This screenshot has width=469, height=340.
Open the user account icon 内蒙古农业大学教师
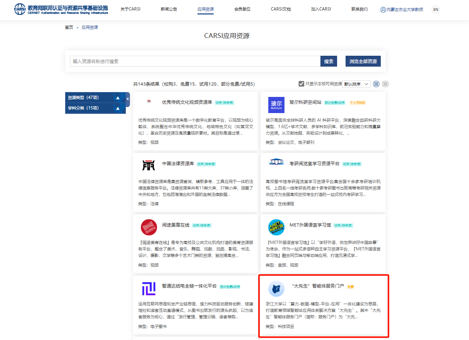click(401, 10)
